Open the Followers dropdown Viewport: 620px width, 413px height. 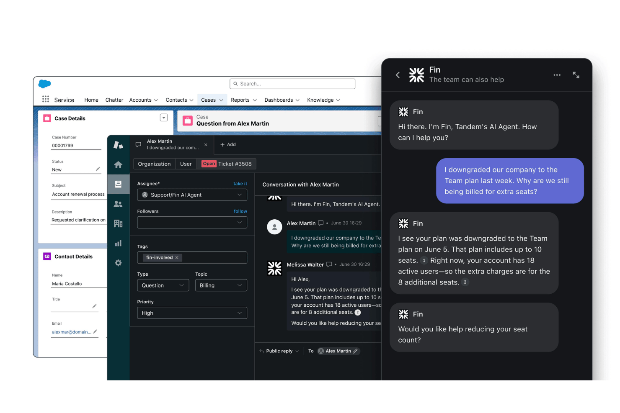tap(192, 222)
